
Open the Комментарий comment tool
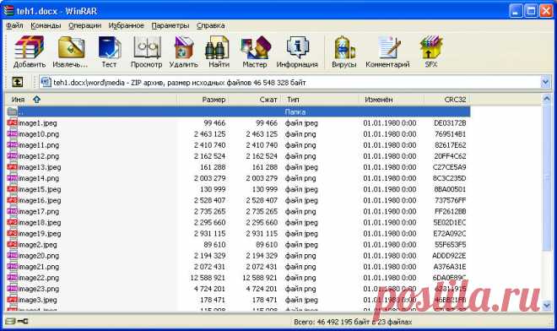(x=387, y=52)
